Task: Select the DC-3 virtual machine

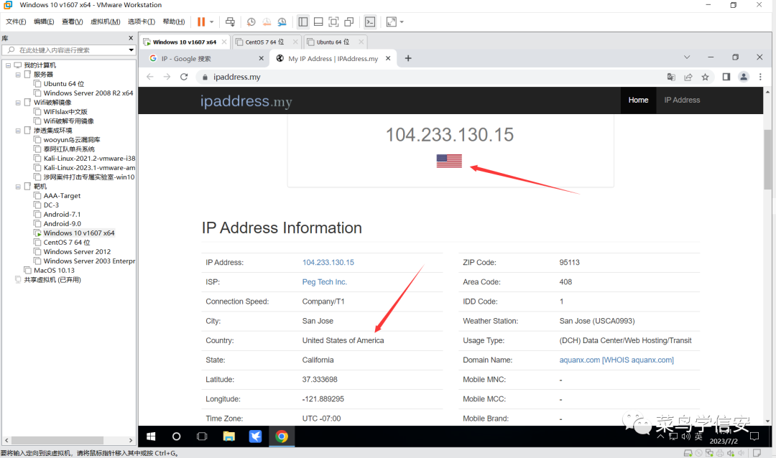Action: (x=51, y=205)
